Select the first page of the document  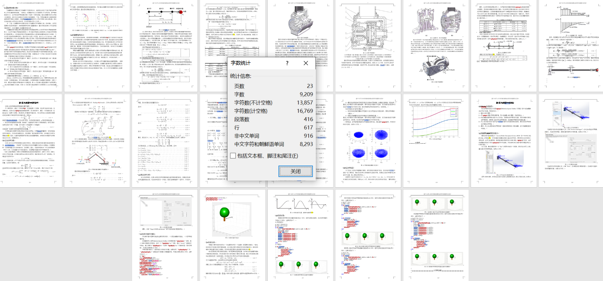click(30, 46)
